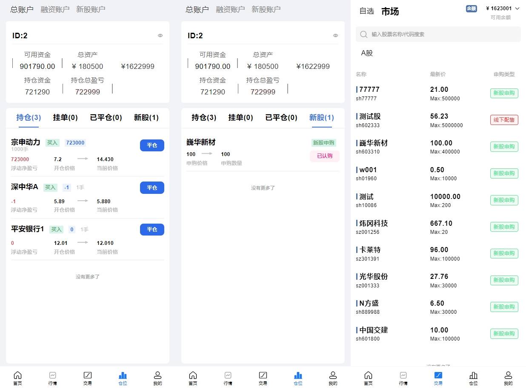
Task: Open 我的 profile icon on the market screen
Action: 508,375
